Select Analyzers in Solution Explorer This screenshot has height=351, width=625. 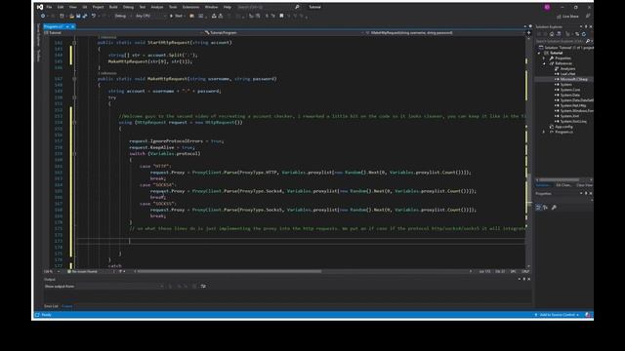(x=567, y=69)
